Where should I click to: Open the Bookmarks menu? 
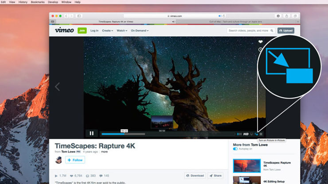[x=37, y=2]
